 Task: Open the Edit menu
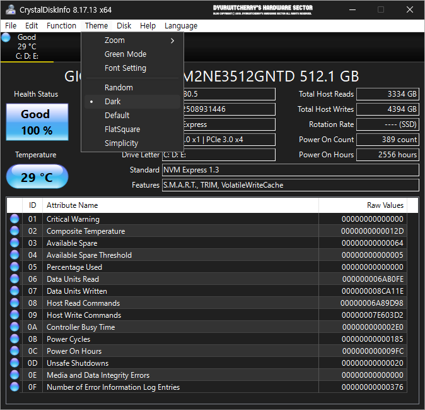32,26
